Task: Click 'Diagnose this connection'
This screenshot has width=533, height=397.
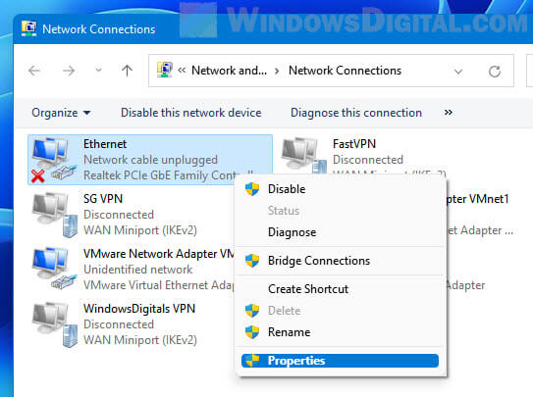Action: point(356,113)
